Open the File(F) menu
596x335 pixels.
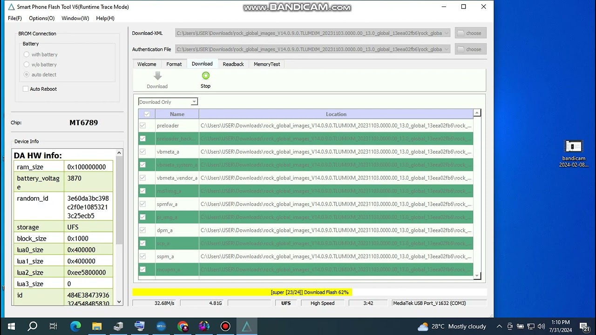[x=15, y=18]
